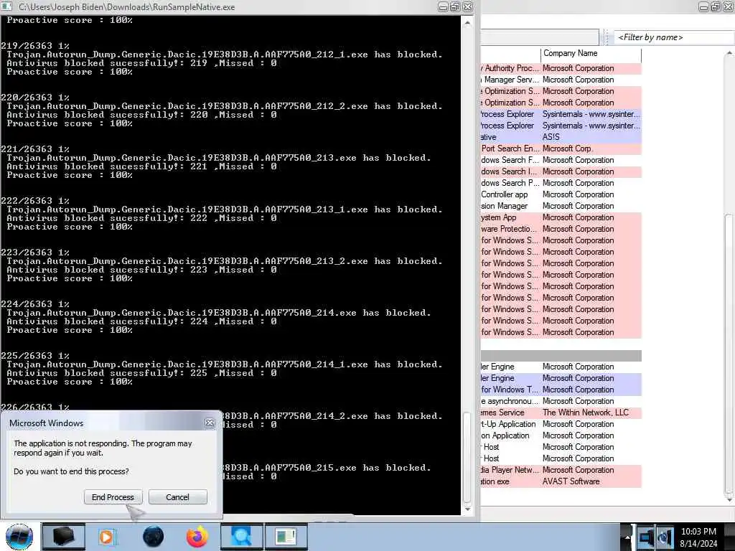The image size is (735, 551).
Task: Click the RunSampleNative console title bar icon
Action: coord(6,6)
